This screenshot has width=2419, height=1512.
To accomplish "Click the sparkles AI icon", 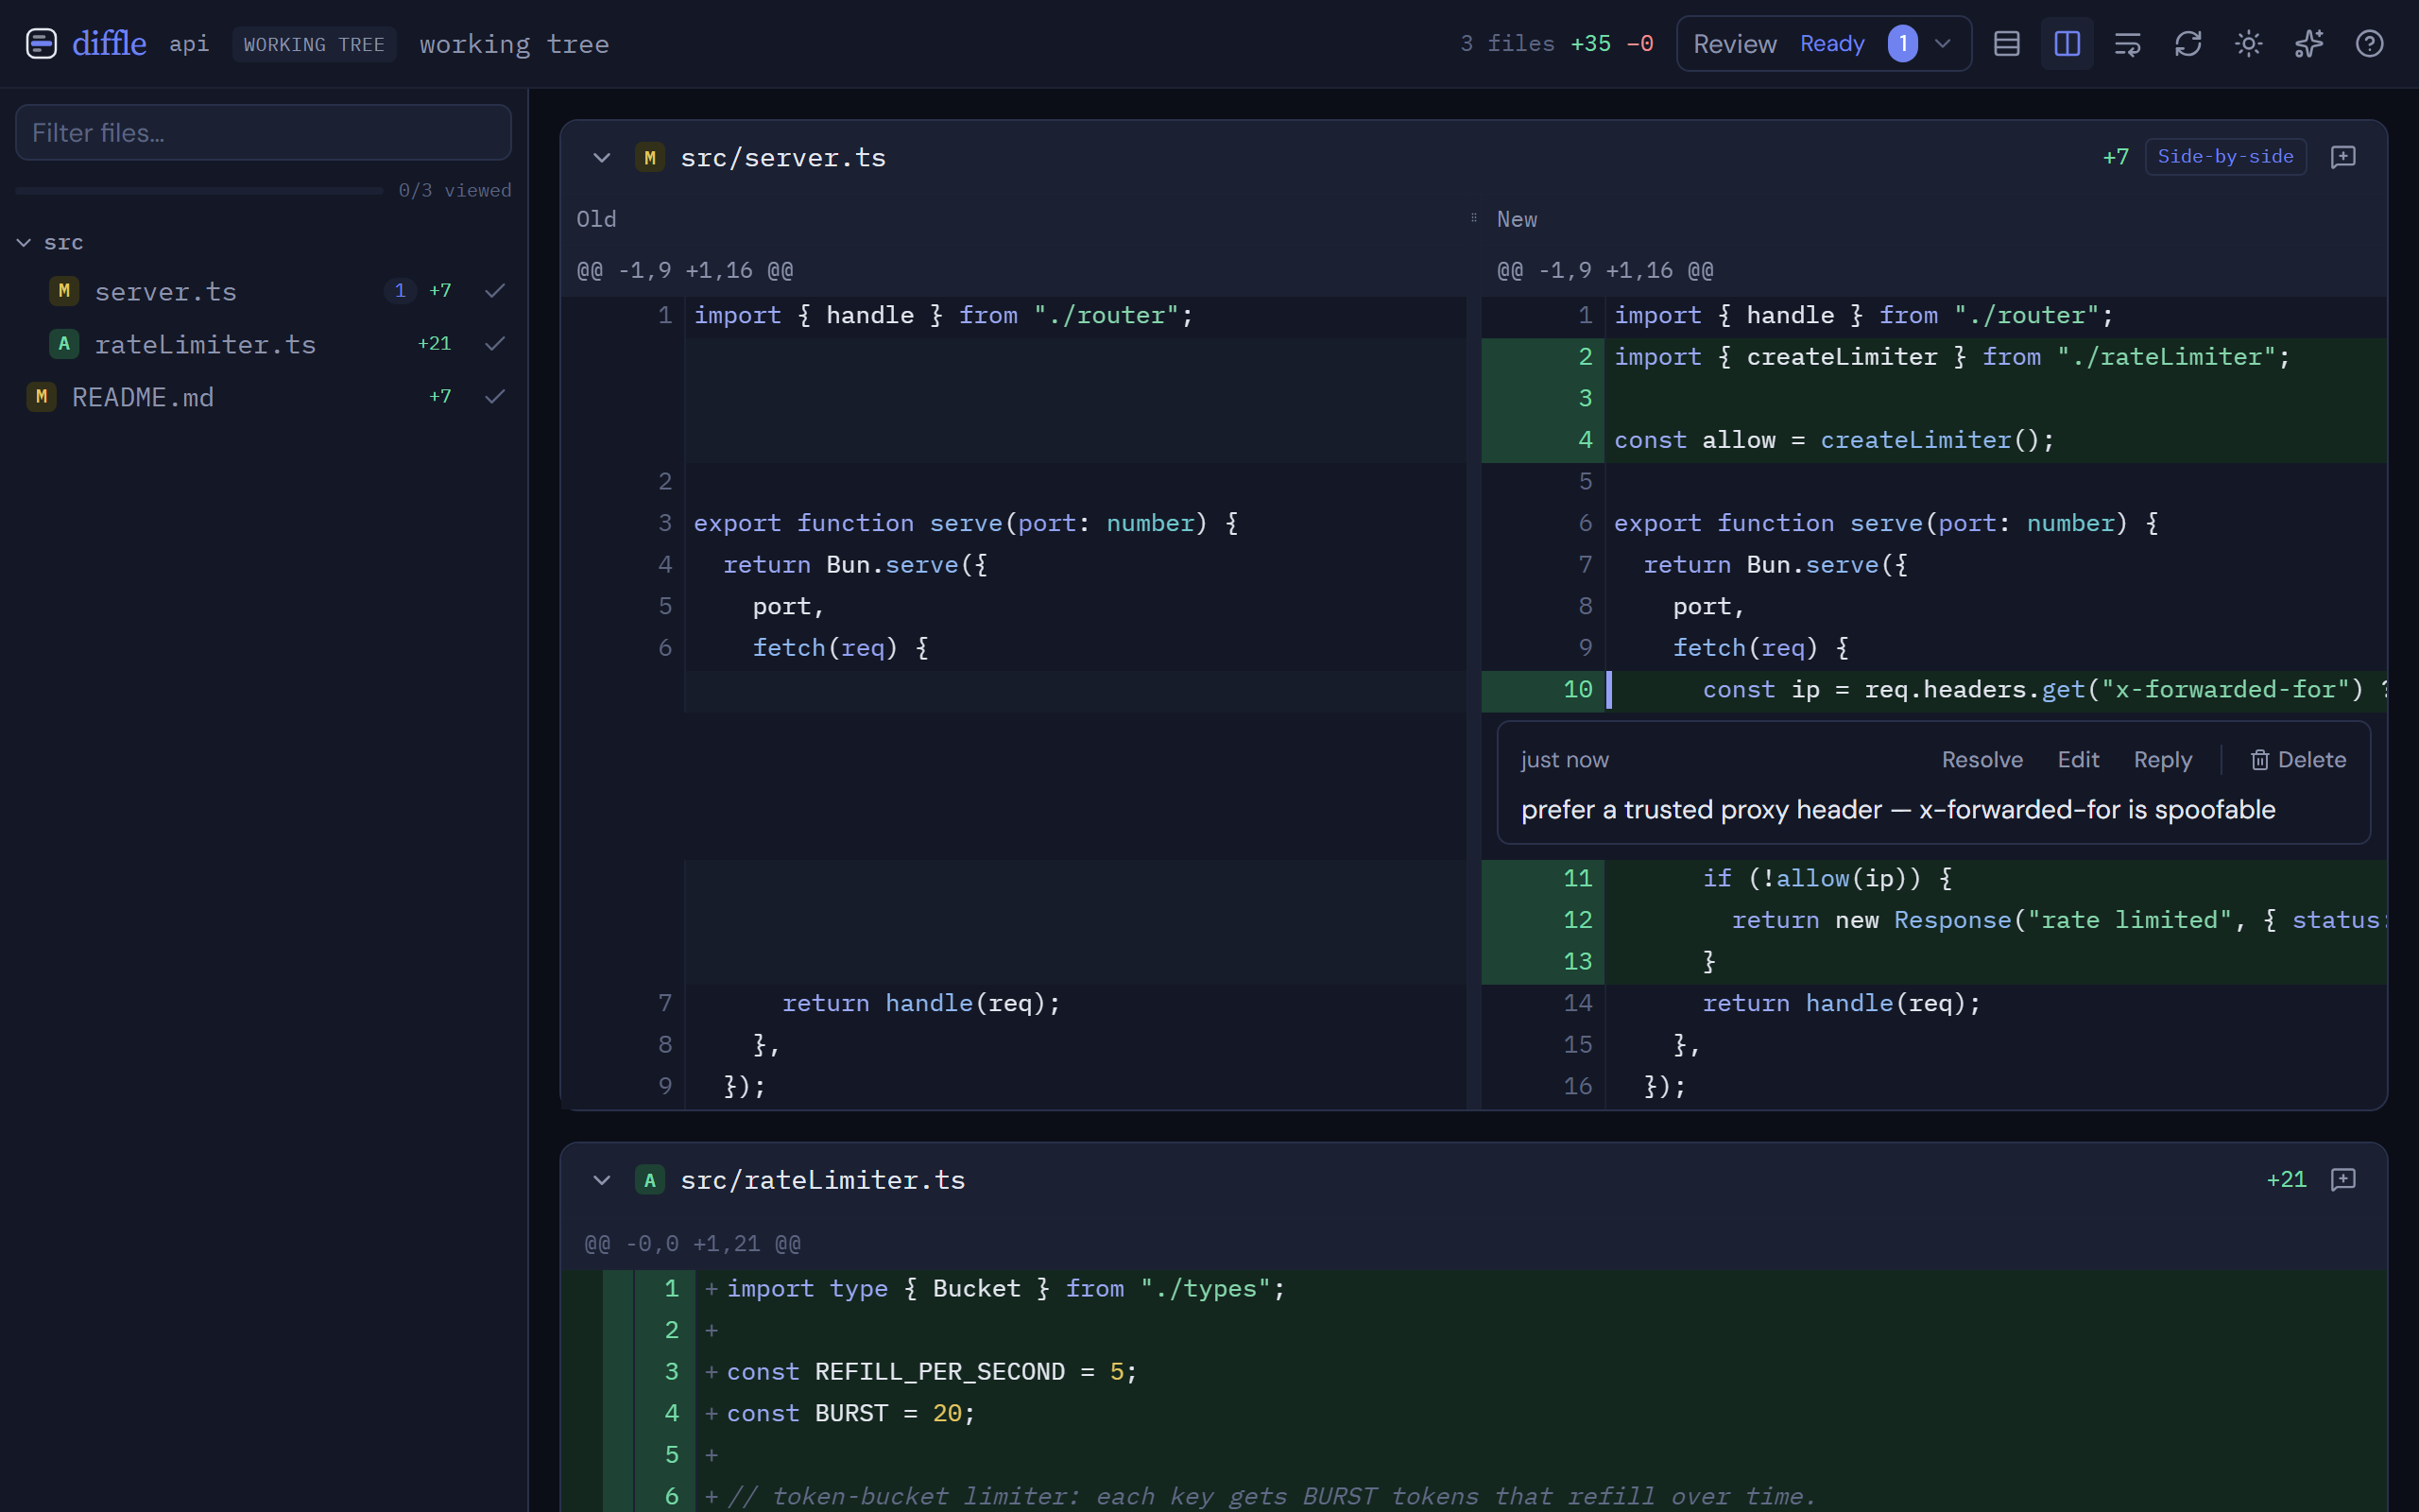I will pos(2309,44).
